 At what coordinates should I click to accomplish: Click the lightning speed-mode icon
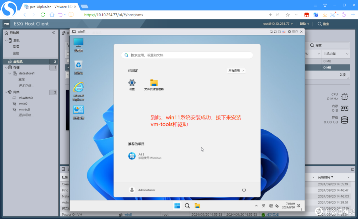tap(270, 15)
